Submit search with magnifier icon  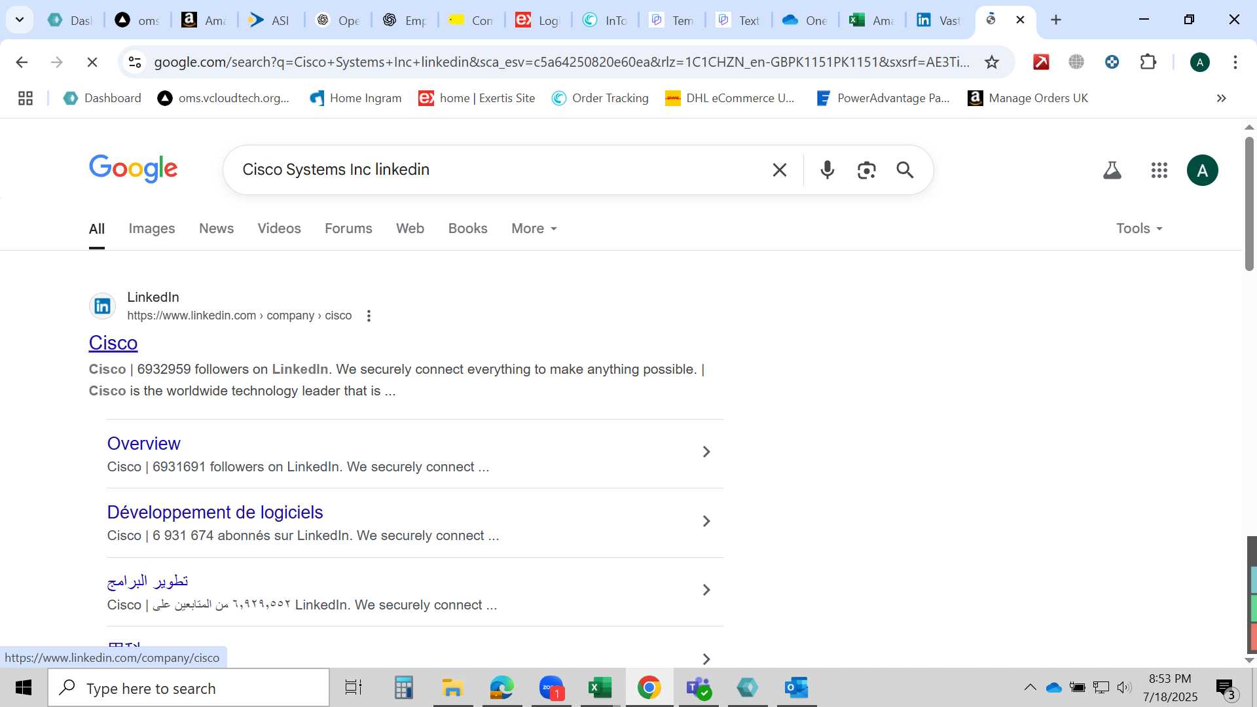[x=905, y=170]
